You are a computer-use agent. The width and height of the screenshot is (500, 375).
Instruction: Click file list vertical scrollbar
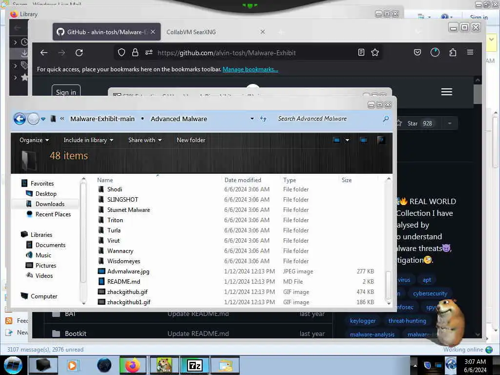(388, 285)
